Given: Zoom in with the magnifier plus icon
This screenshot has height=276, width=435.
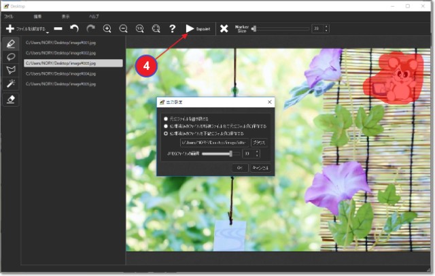Looking at the screenshot, I should coord(107,29).
